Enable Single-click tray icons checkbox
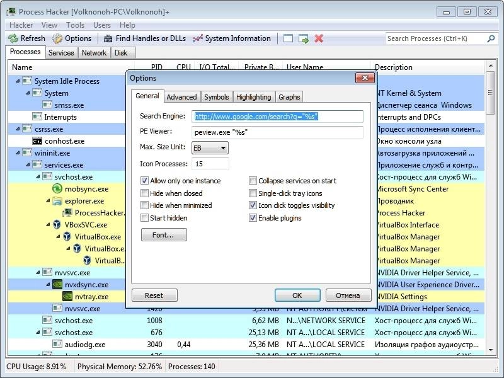 [253, 193]
